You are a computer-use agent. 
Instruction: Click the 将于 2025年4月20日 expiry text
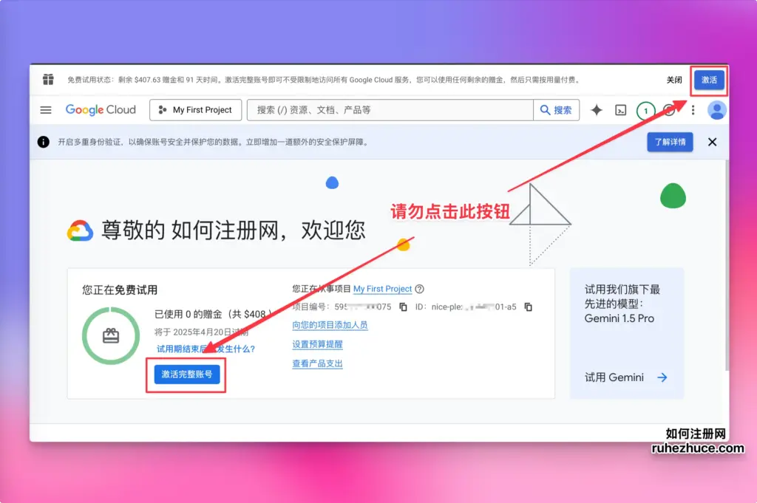coord(201,332)
